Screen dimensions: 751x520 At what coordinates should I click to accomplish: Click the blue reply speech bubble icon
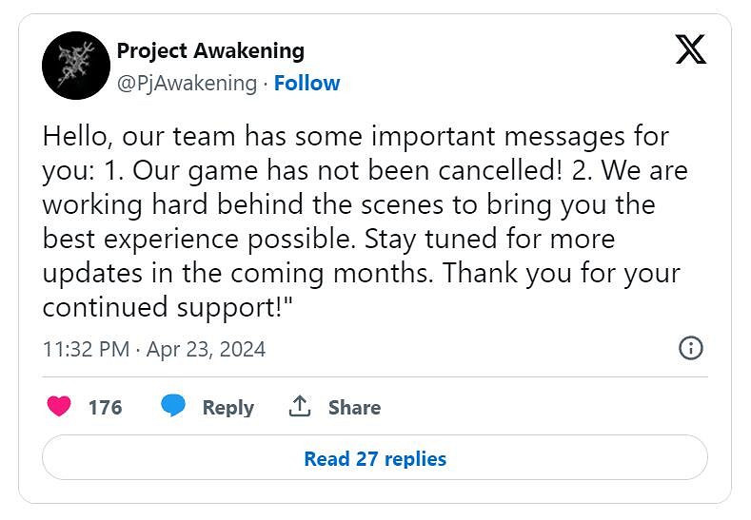pos(172,407)
